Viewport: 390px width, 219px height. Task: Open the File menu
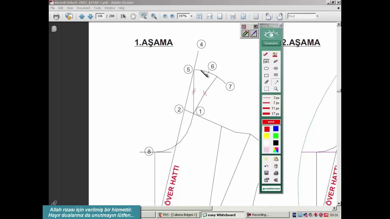point(52,8)
